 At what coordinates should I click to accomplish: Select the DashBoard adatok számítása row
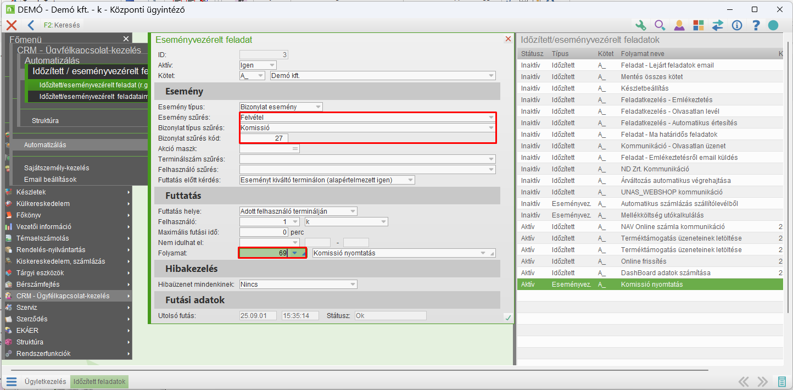[650, 273]
